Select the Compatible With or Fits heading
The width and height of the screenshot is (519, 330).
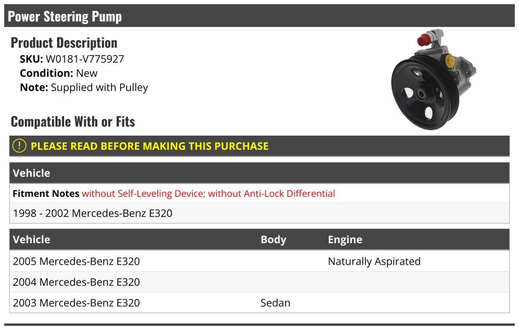tap(73, 122)
